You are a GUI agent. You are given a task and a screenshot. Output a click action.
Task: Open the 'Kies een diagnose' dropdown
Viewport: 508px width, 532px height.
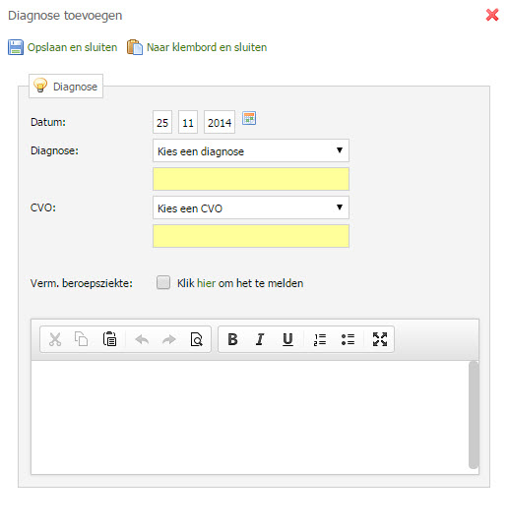251,150
